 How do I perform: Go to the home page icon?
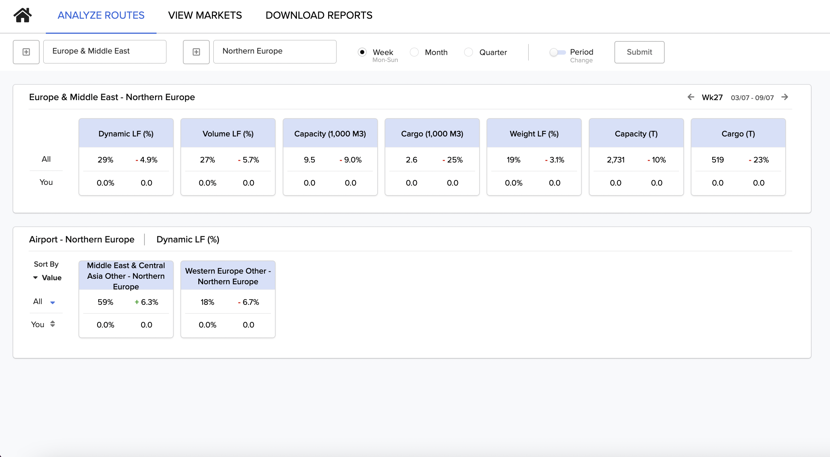[22, 15]
